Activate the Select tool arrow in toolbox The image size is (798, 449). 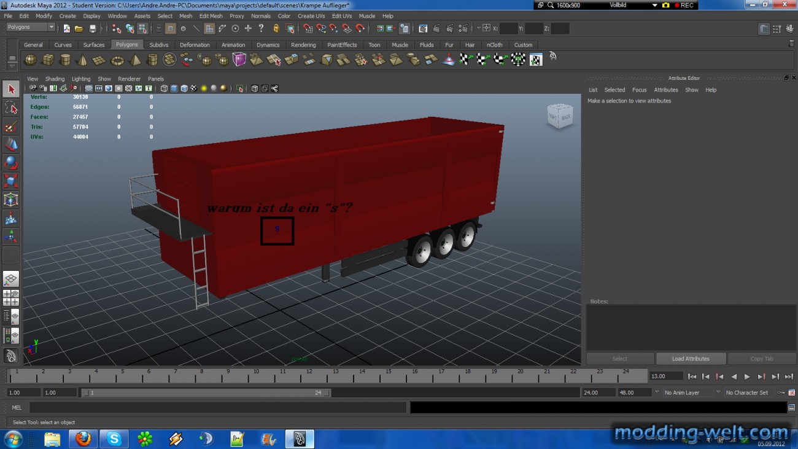[11, 90]
